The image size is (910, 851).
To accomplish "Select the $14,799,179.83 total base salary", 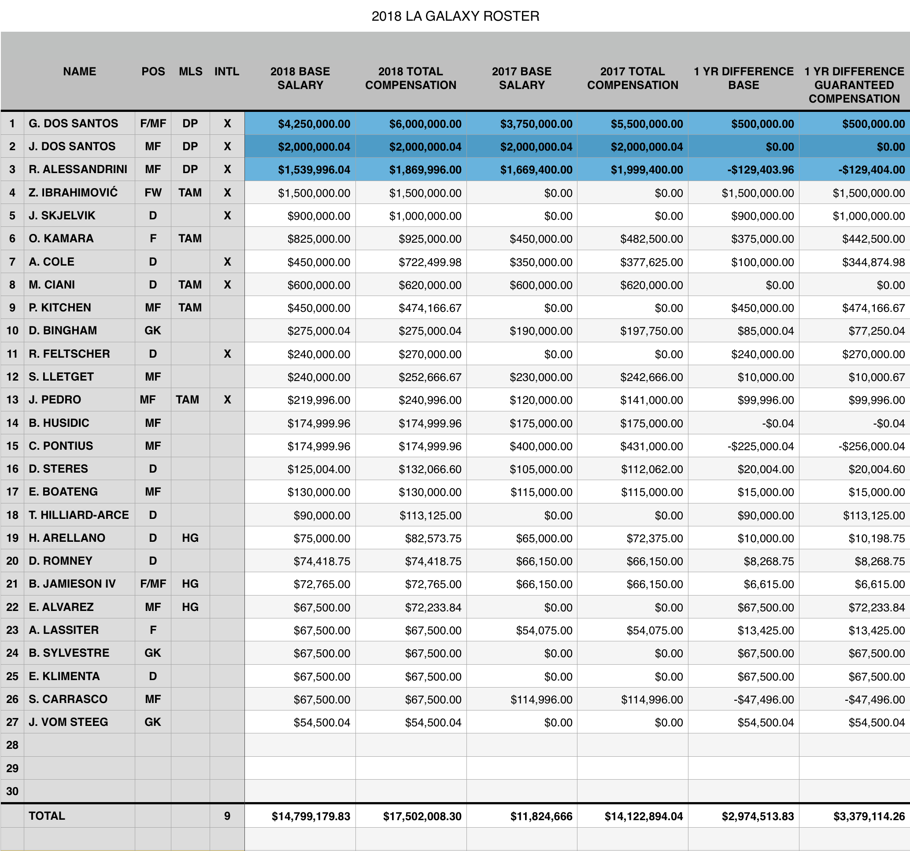I will [300, 816].
